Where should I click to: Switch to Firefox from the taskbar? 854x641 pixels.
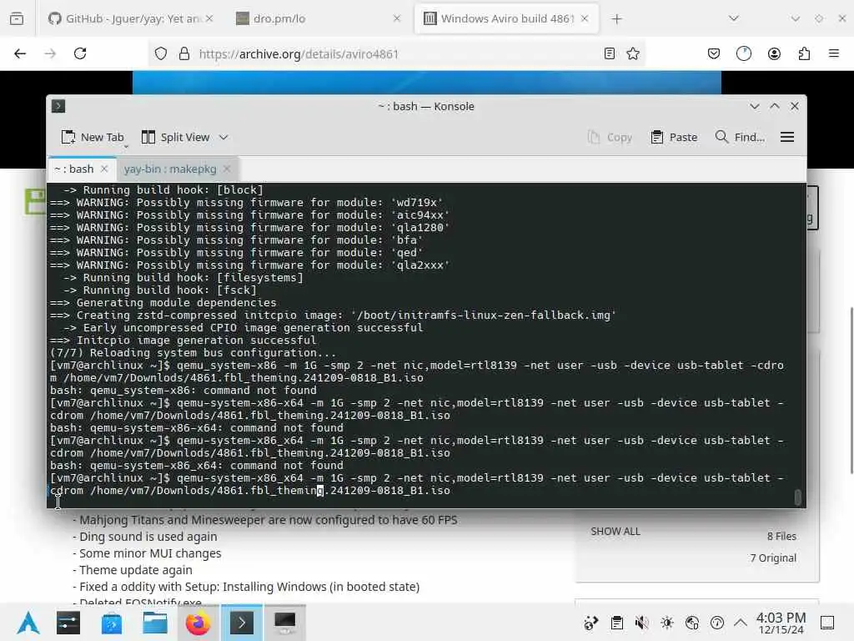[198, 623]
